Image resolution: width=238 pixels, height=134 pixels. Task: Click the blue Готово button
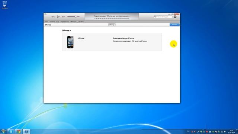pos(174,25)
